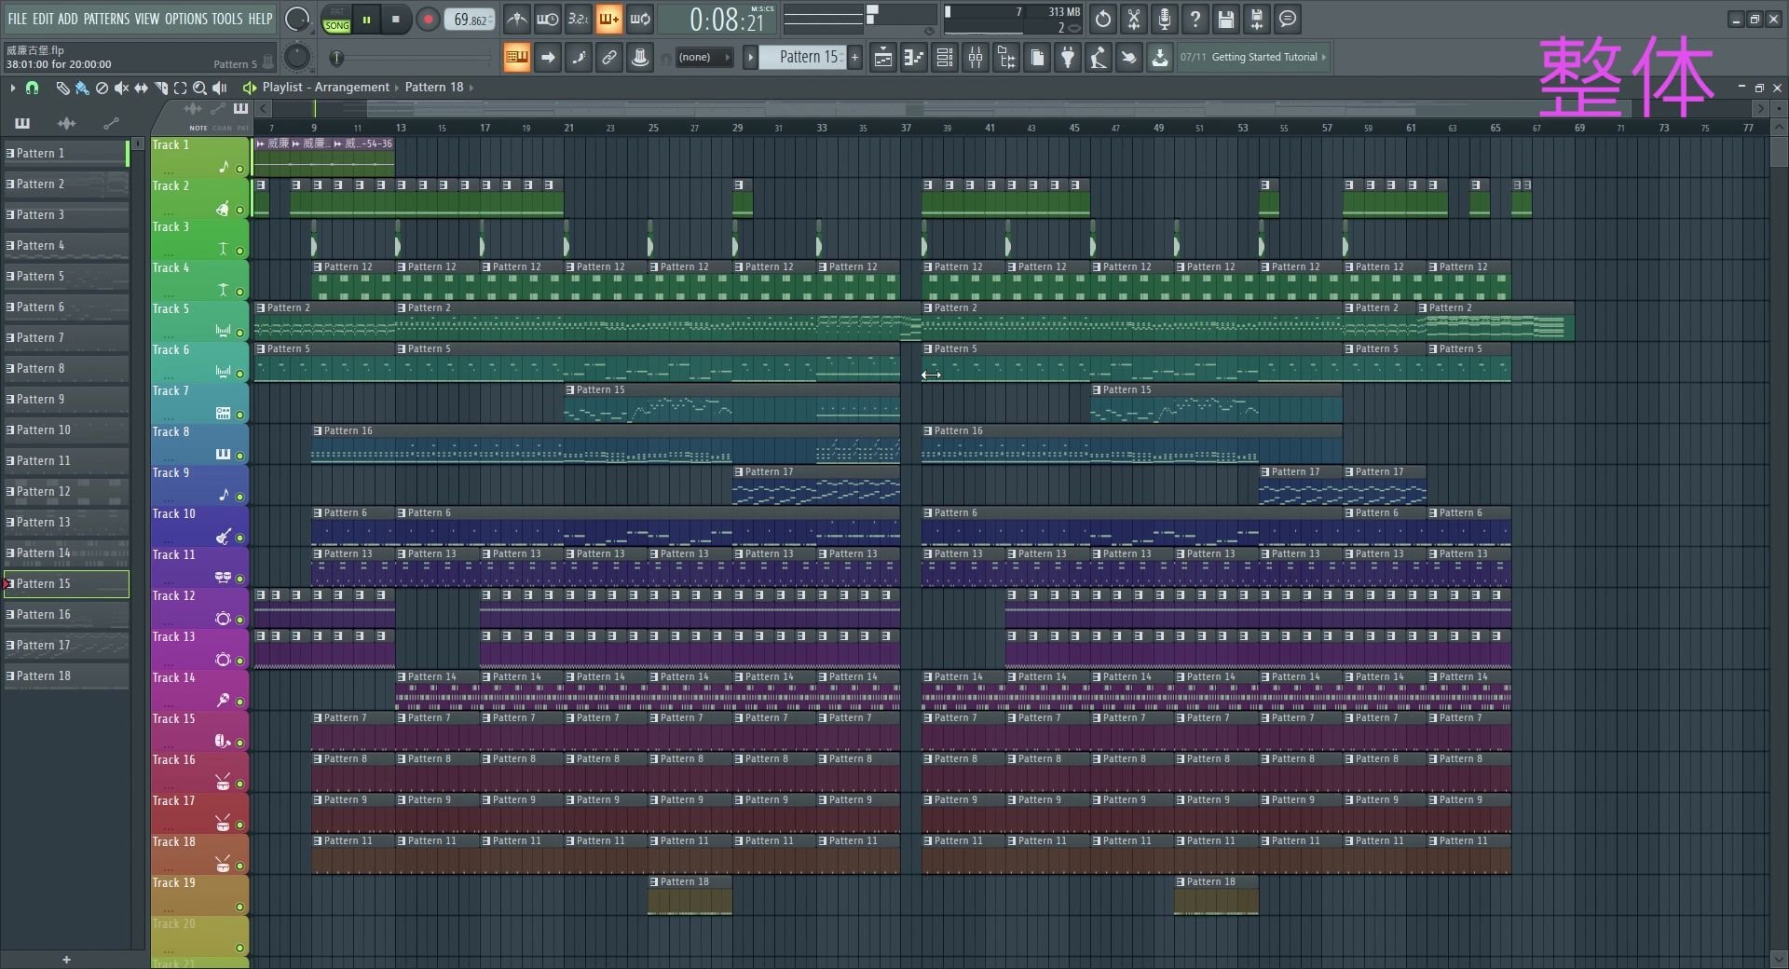Open the OPTIONS menu
Screen dimensions: 1789x969
point(186,19)
